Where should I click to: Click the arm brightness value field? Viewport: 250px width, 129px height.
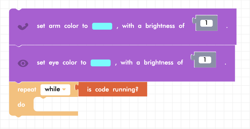tap(206, 23)
